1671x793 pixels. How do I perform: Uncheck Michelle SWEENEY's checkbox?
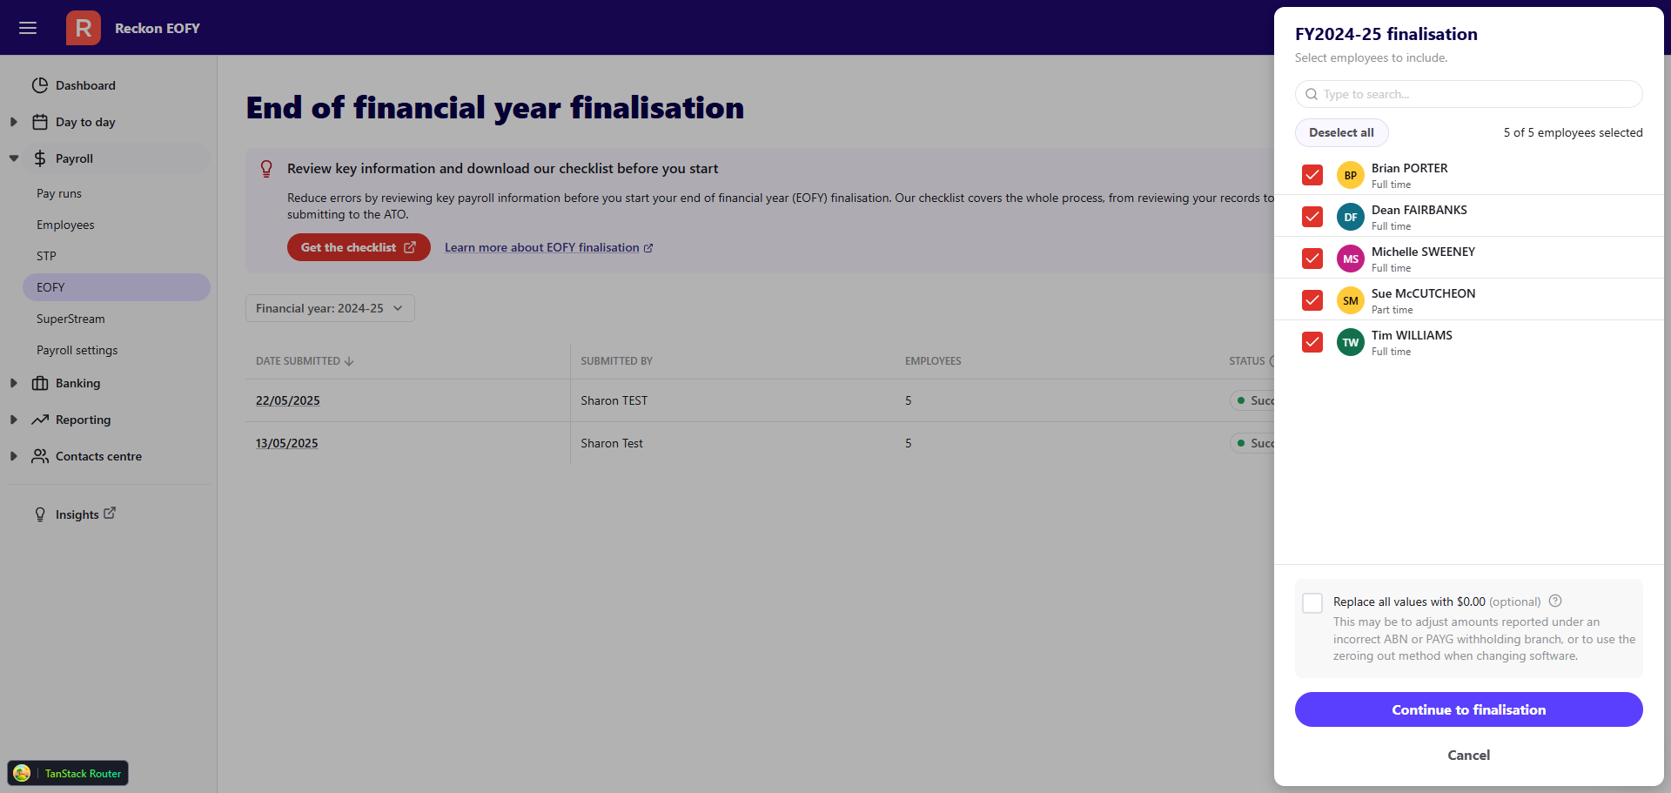pos(1312,259)
